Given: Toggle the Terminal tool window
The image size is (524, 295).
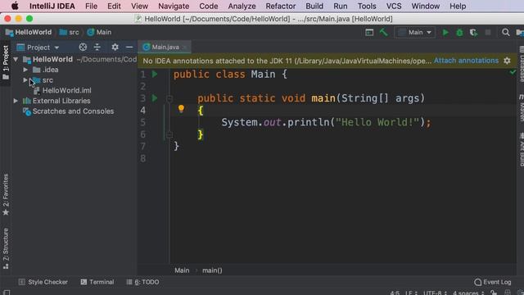Looking at the screenshot, I should 97,282.
